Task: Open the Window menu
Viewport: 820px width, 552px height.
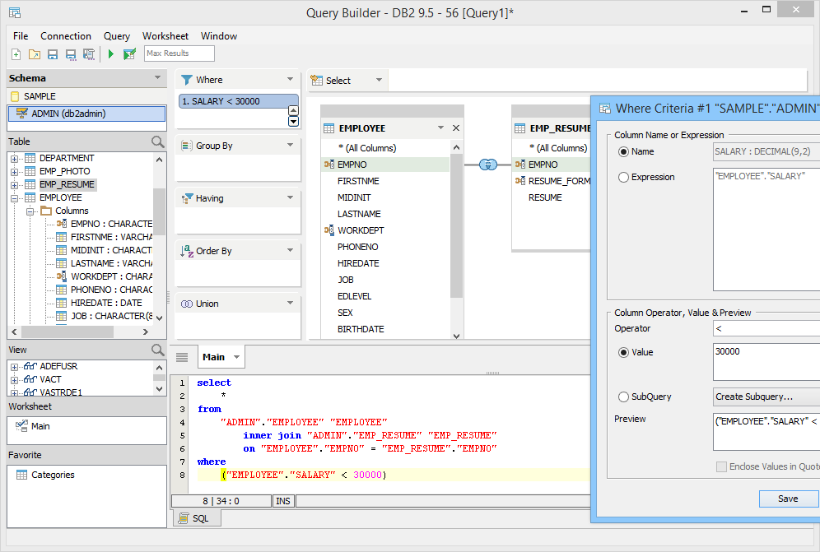Action: coord(219,36)
